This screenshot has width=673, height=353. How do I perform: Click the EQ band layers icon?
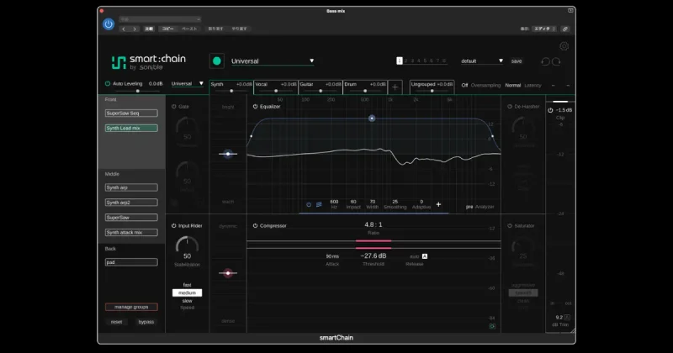[319, 204]
